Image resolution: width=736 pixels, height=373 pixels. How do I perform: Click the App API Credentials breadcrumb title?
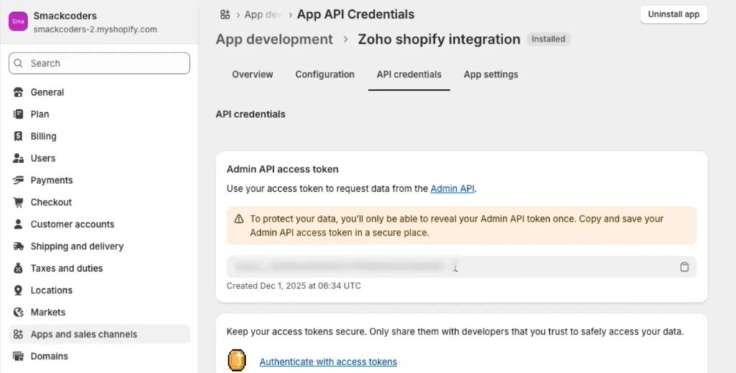click(356, 14)
